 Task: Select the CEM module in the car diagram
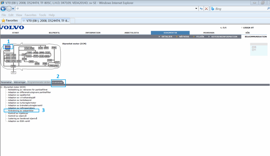coord(13,66)
